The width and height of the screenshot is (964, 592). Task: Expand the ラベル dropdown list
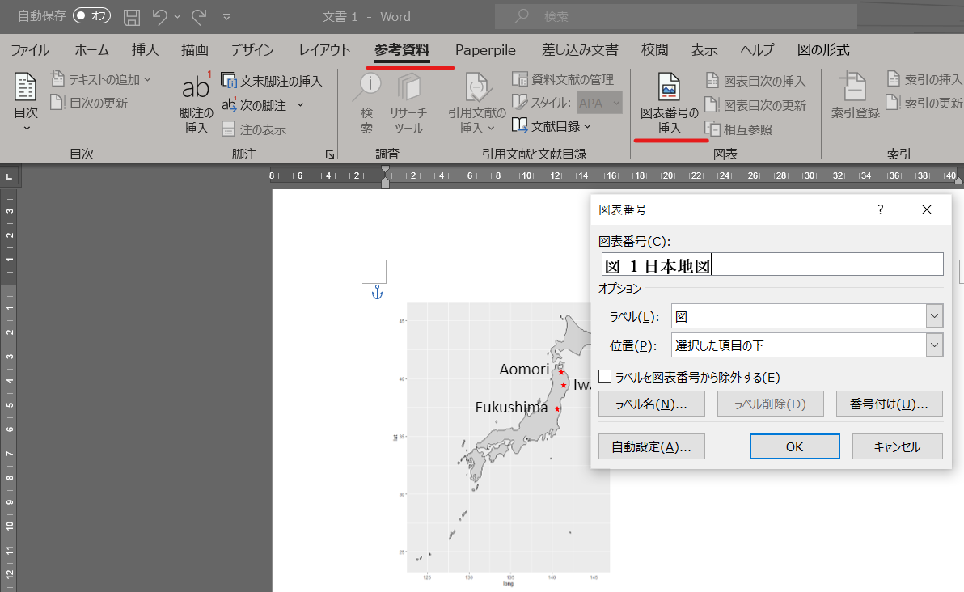(x=935, y=316)
